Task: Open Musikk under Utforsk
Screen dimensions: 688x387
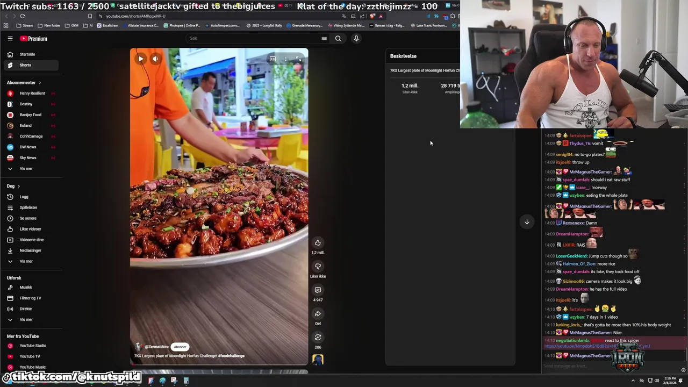Action: click(30, 288)
